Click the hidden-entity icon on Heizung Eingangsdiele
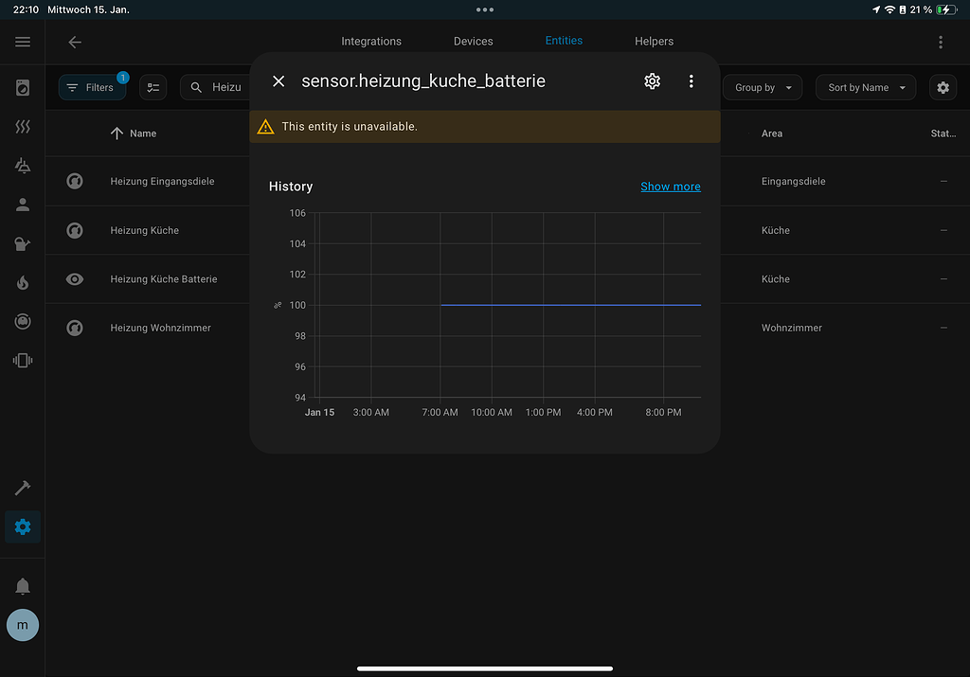The image size is (970, 677). coord(74,181)
